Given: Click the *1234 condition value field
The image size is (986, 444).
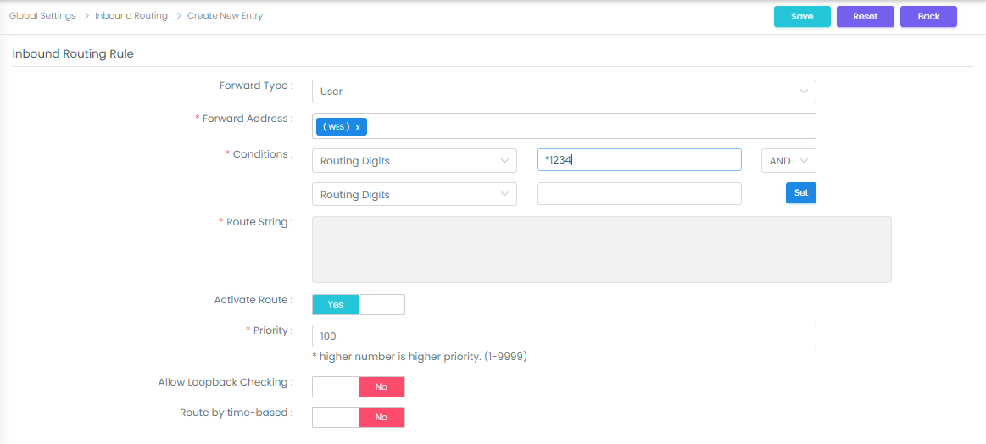Looking at the screenshot, I should (639, 160).
